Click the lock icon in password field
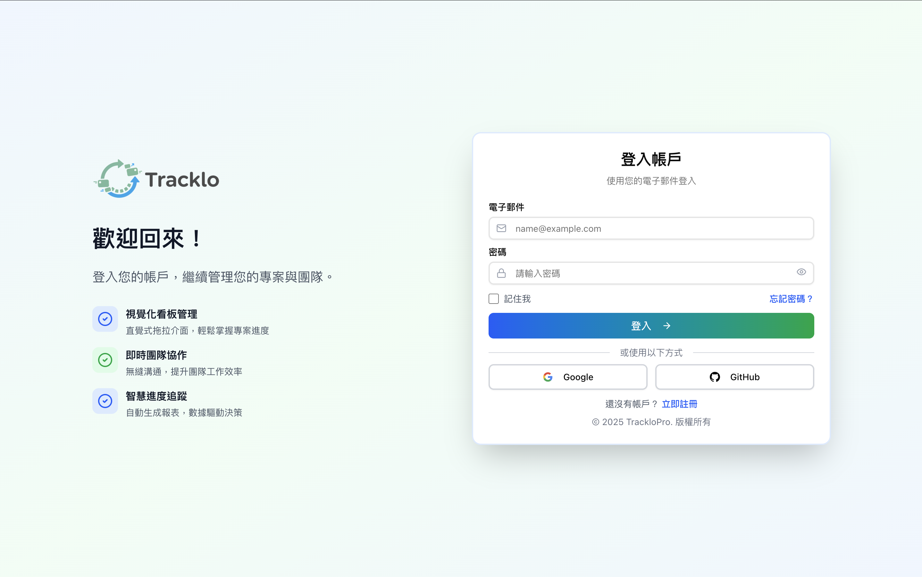 [x=501, y=273]
